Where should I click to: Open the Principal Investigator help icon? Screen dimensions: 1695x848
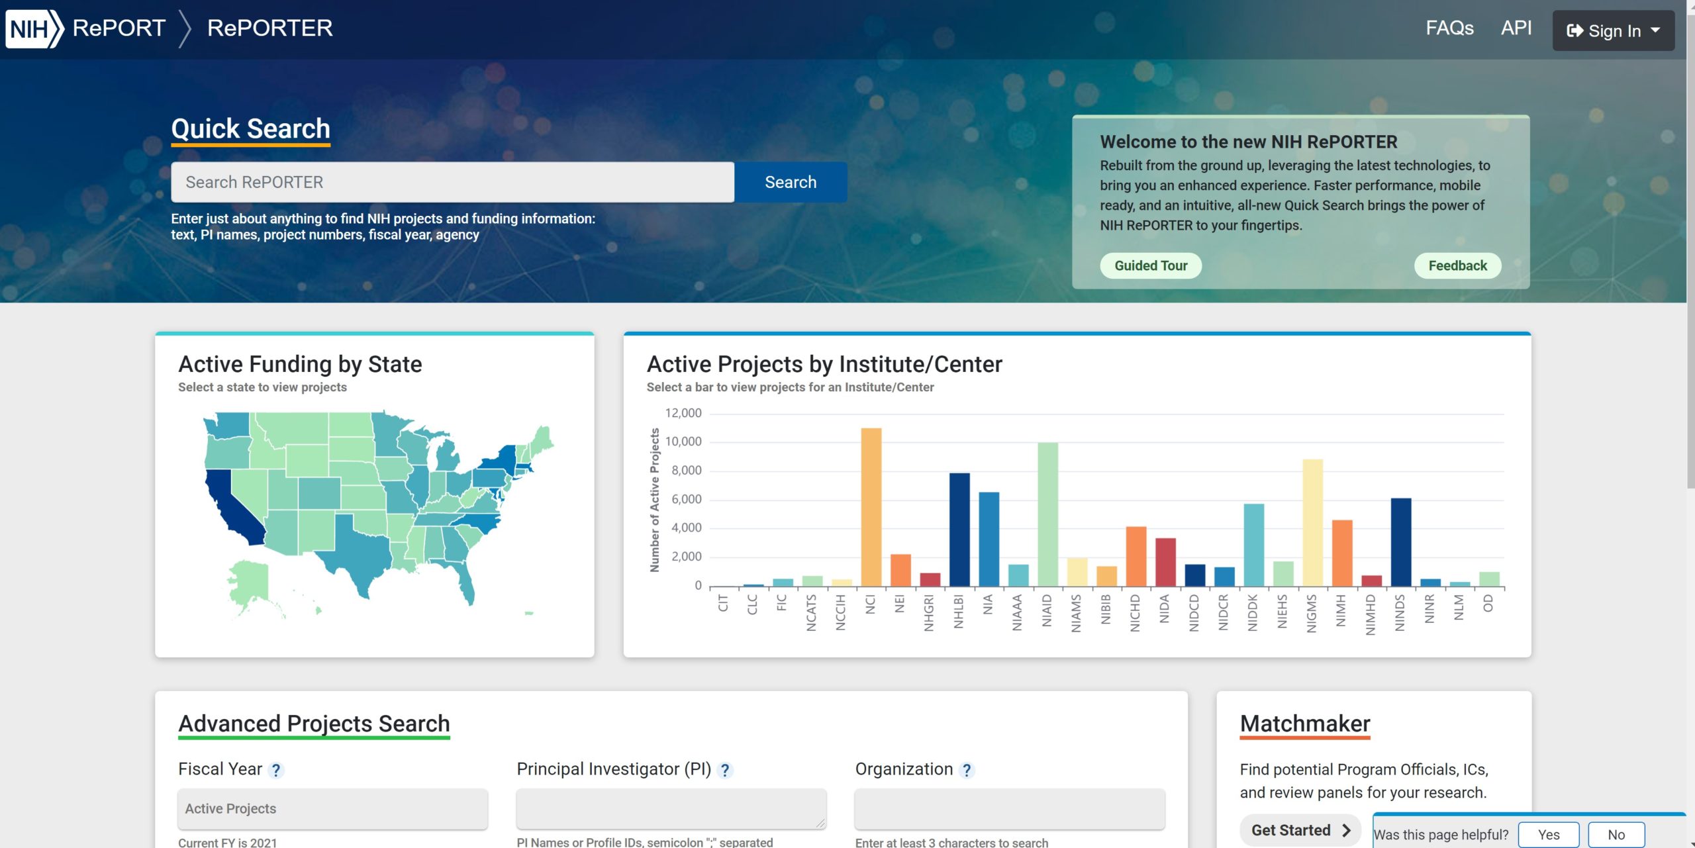coord(725,770)
